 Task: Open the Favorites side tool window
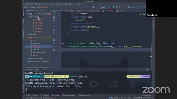[x=24, y=88]
